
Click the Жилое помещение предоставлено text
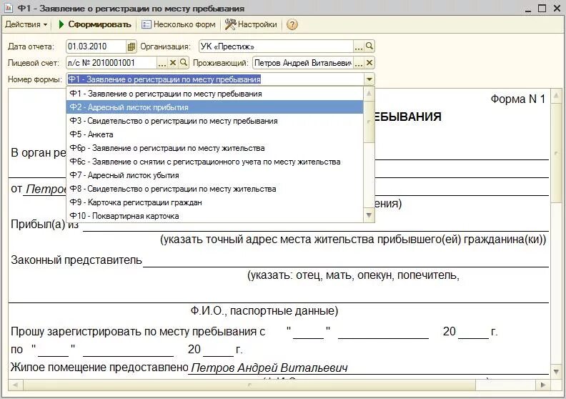[x=99, y=368]
